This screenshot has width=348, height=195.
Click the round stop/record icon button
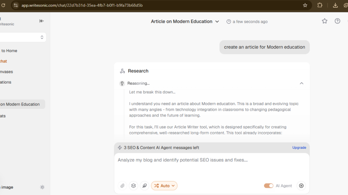(x=301, y=186)
